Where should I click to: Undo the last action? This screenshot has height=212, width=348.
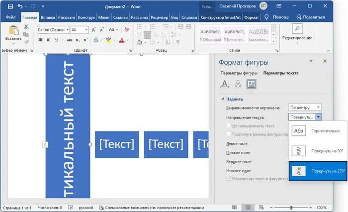[x=20, y=6]
